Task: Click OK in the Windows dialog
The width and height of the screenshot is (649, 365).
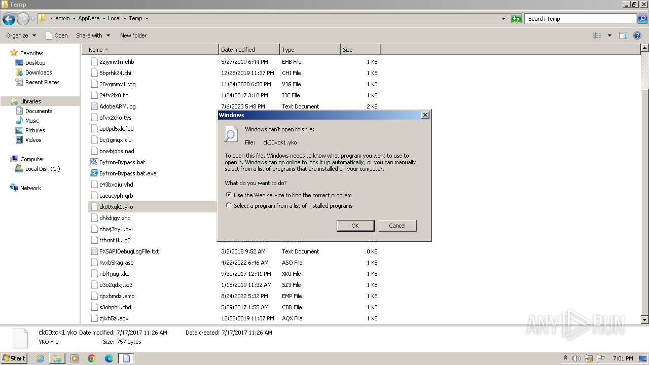Action: tap(355, 226)
